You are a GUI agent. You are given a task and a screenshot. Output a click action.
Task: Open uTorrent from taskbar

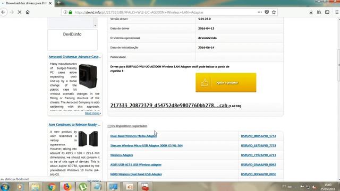pos(83,187)
